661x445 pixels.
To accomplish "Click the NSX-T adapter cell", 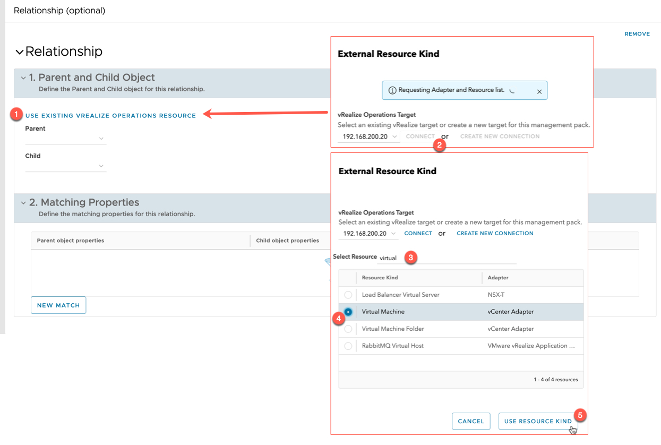I will (496, 295).
